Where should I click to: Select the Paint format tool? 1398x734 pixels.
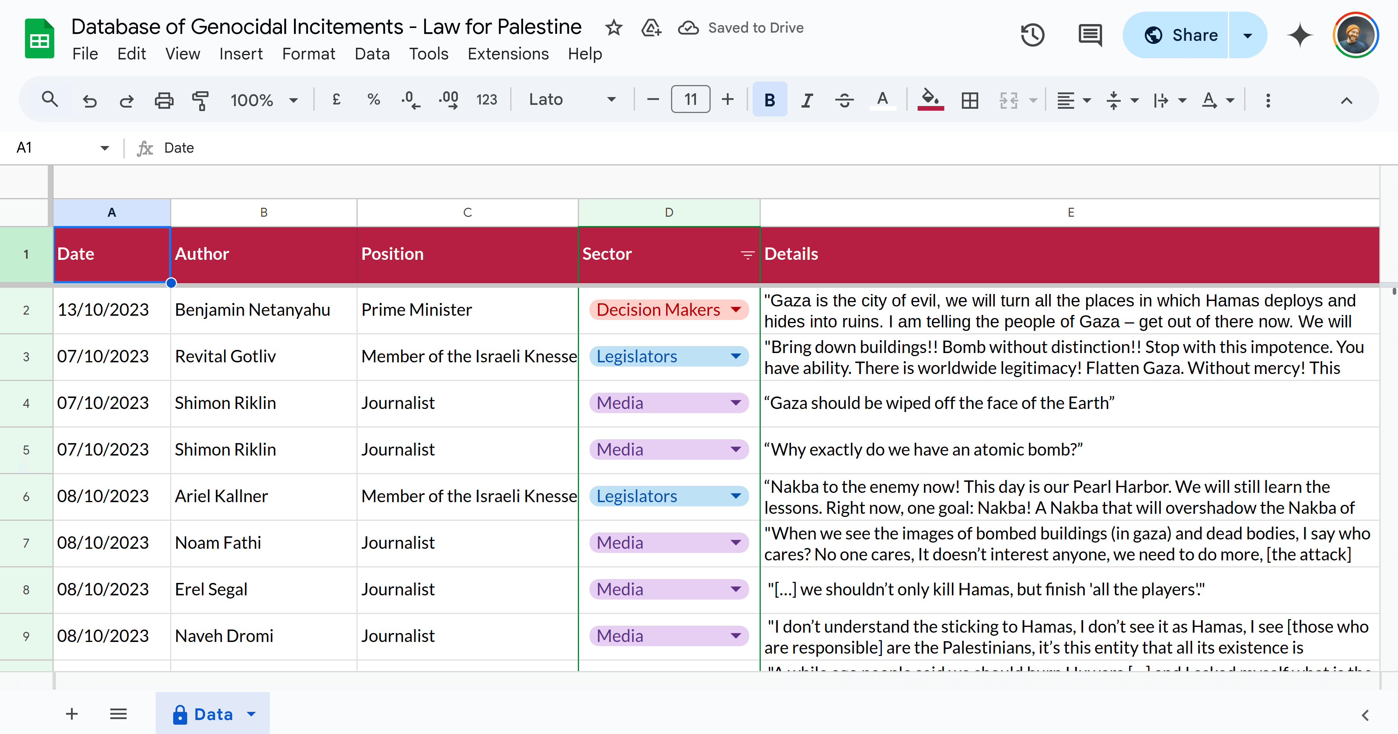point(200,99)
